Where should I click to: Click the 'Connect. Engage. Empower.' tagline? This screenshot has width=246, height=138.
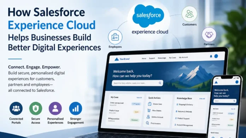(x=34, y=67)
